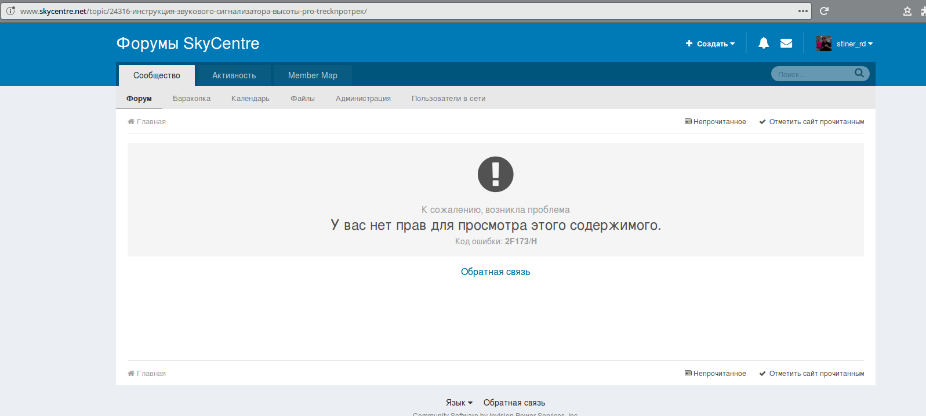This screenshot has width=926, height=416.
Task: Open the messages envelope icon
Action: (x=786, y=43)
